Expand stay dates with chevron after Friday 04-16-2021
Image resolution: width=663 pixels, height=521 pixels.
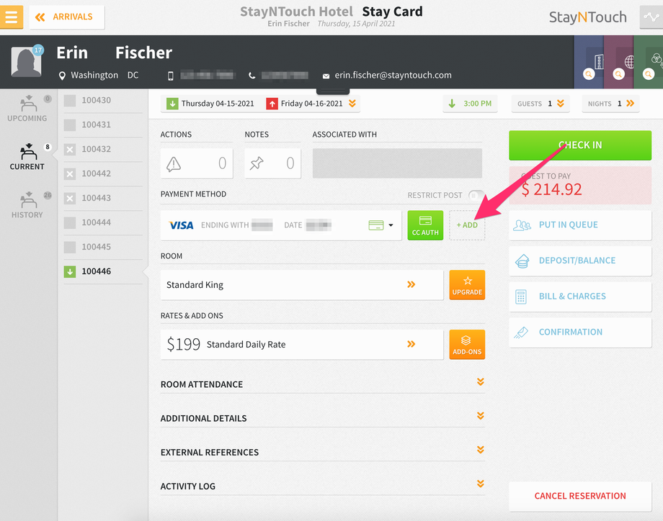click(x=352, y=104)
